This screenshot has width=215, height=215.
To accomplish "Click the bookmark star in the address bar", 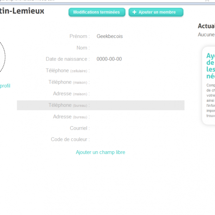I will point(207,1).
